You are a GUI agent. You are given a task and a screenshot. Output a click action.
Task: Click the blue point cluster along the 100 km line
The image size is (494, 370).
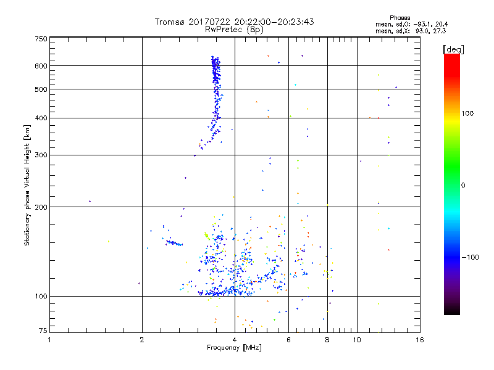pos(225,293)
